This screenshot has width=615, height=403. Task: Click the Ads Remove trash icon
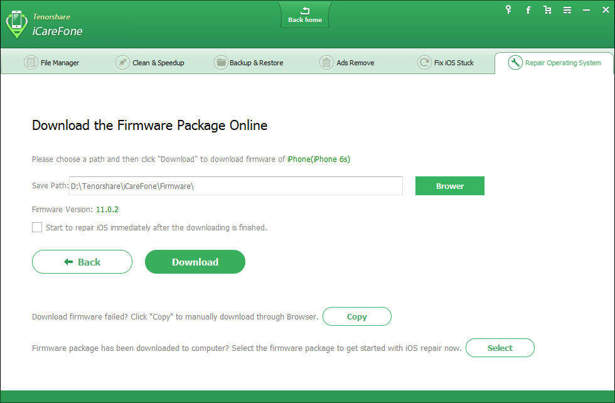pyautogui.click(x=326, y=62)
